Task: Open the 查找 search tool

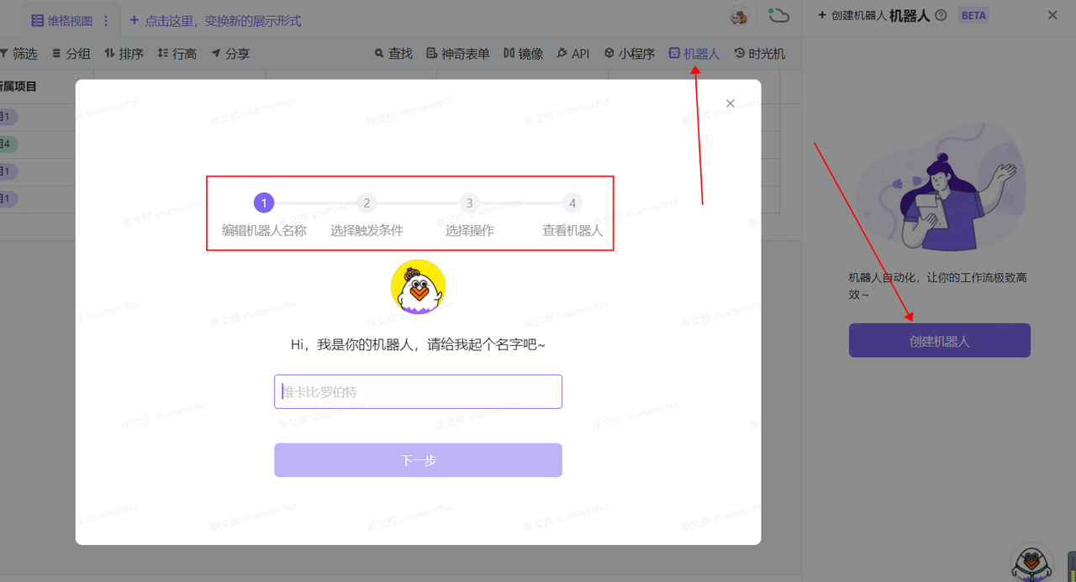Action: tap(393, 54)
